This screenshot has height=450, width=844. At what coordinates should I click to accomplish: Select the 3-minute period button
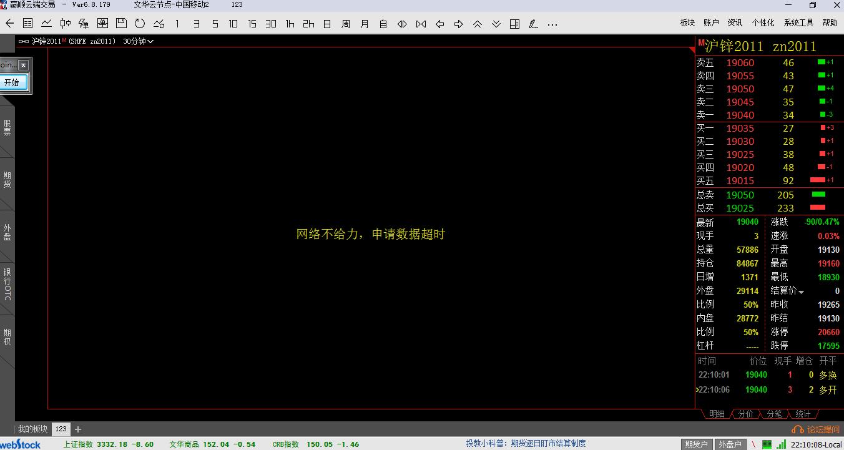pos(196,24)
